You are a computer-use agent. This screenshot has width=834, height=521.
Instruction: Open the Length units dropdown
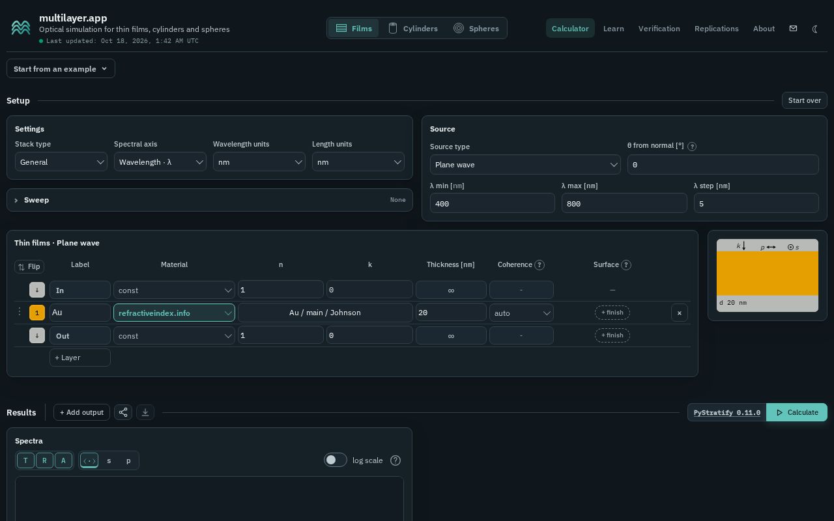tap(358, 162)
